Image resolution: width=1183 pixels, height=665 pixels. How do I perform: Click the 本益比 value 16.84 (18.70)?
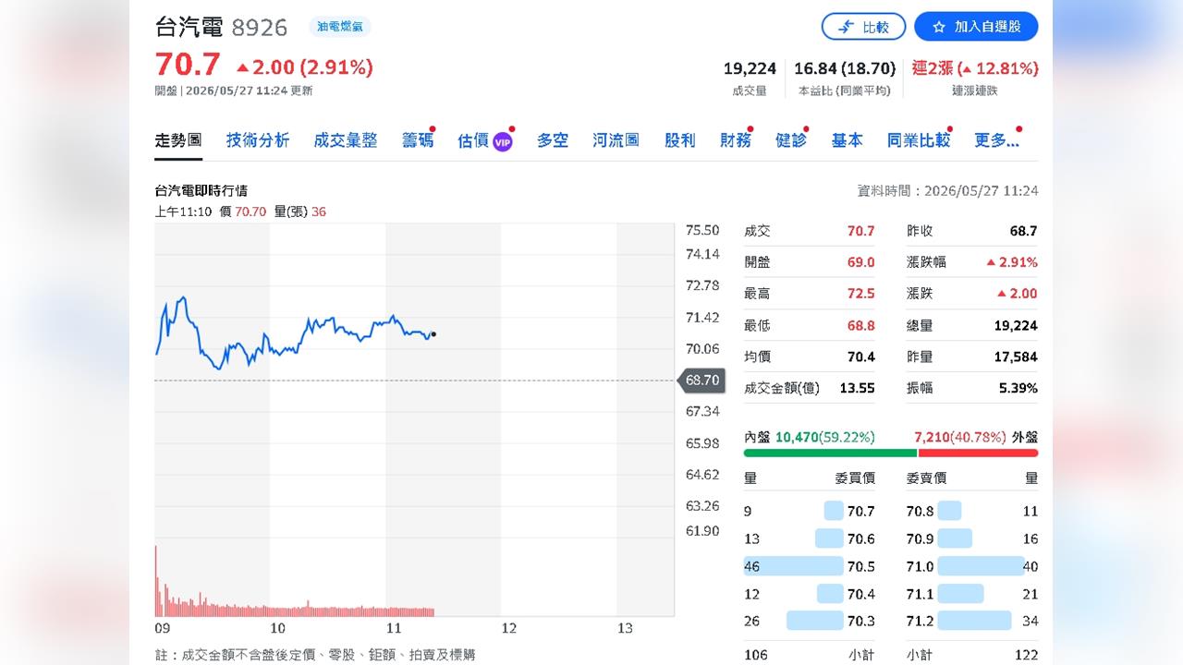click(845, 68)
